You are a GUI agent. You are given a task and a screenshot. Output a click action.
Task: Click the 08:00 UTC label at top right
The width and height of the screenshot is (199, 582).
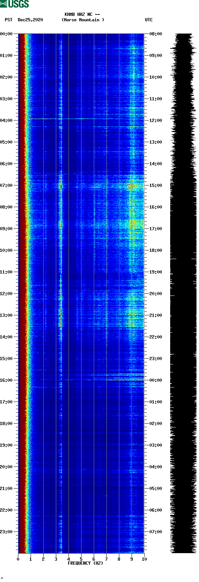pos(155,34)
